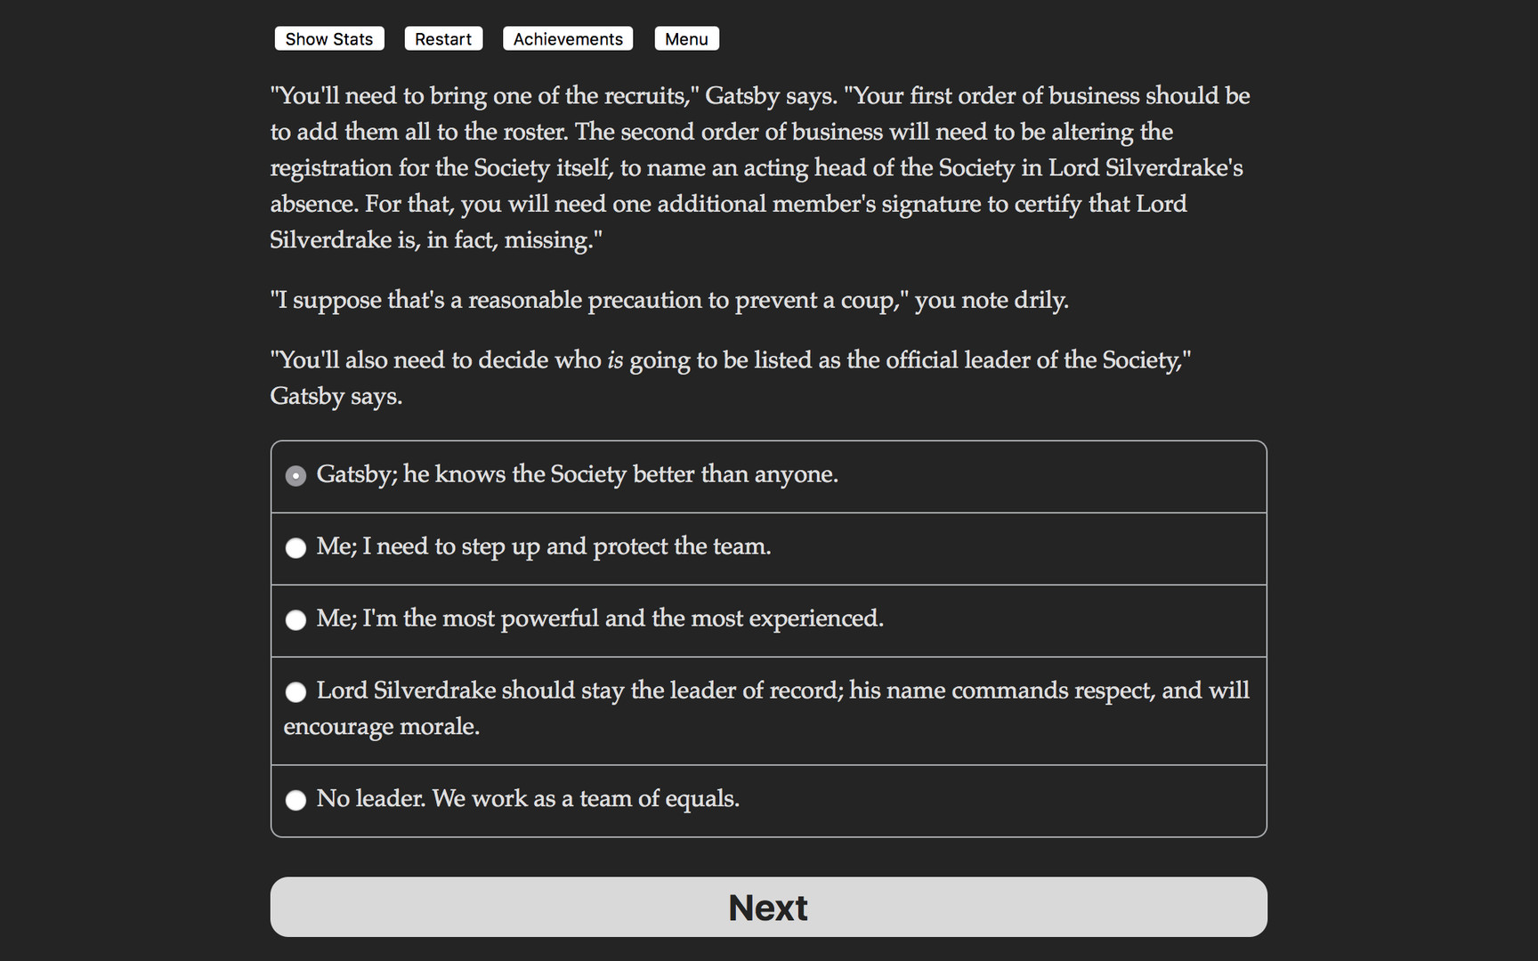The width and height of the screenshot is (1538, 961).
Task: Click the text 'encourage morale' in Silverdrake option
Action: click(x=381, y=727)
